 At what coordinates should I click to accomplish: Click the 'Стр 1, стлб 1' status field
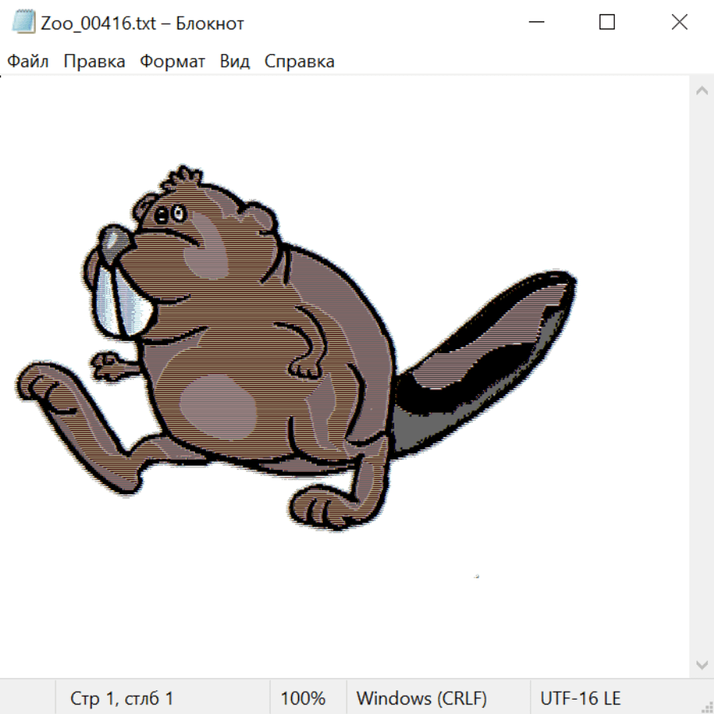pyautogui.click(x=122, y=698)
